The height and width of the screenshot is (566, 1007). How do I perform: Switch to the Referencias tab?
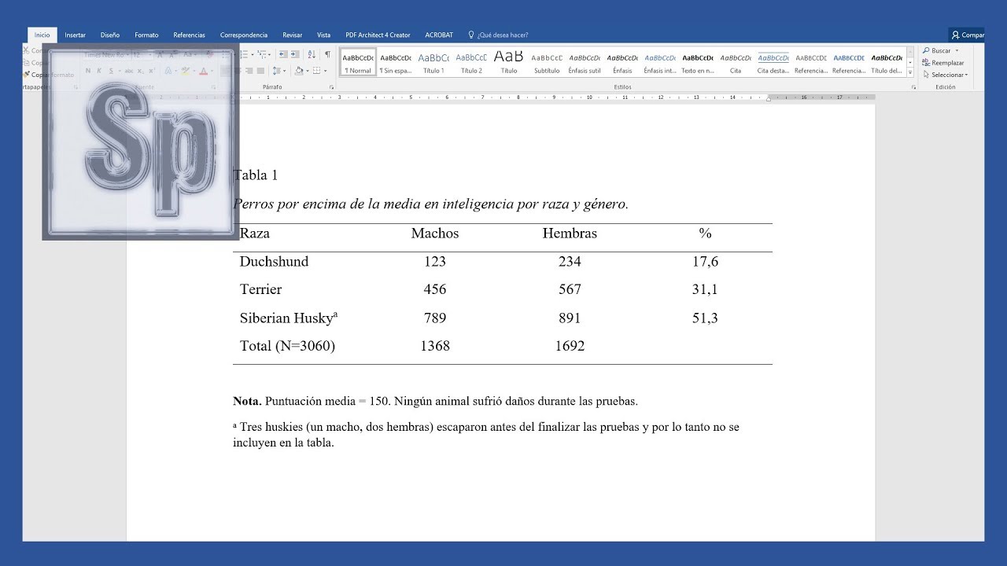point(189,35)
